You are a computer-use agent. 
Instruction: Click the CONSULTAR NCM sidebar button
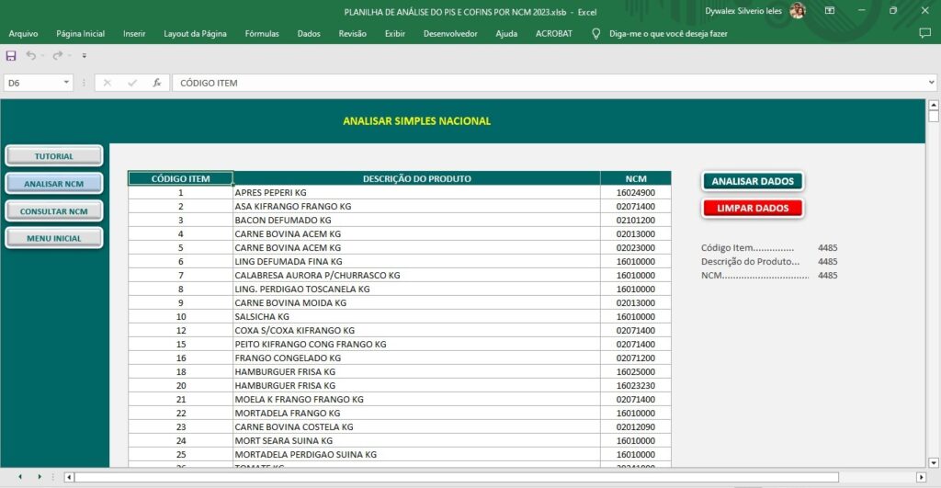tap(53, 211)
